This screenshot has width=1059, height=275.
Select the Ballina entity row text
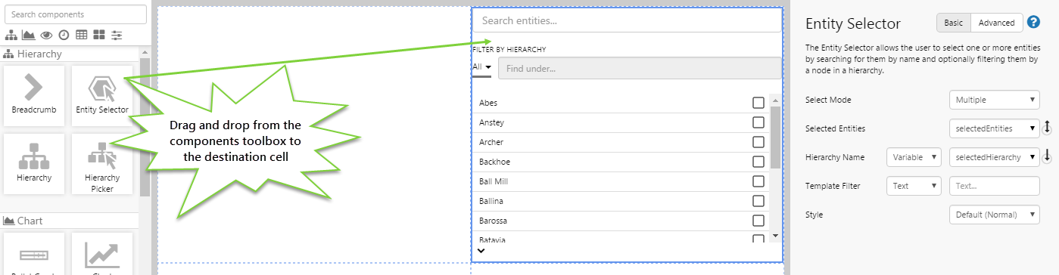click(x=491, y=201)
